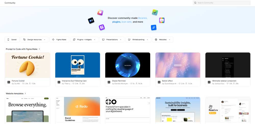Like Shader Reminder via heart icon
Viewport: 255px width, 124px height.
[x=131, y=84]
